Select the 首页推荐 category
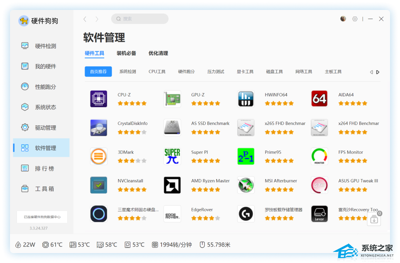The width and height of the screenshot is (400, 263). click(98, 72)
